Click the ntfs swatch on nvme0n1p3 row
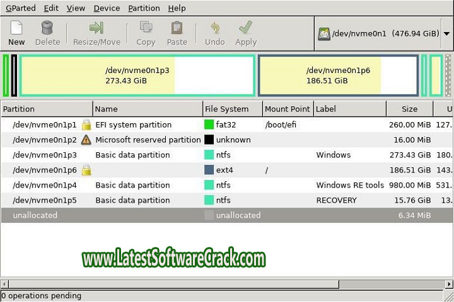This screenshot has width=454, height=302. 209,155
